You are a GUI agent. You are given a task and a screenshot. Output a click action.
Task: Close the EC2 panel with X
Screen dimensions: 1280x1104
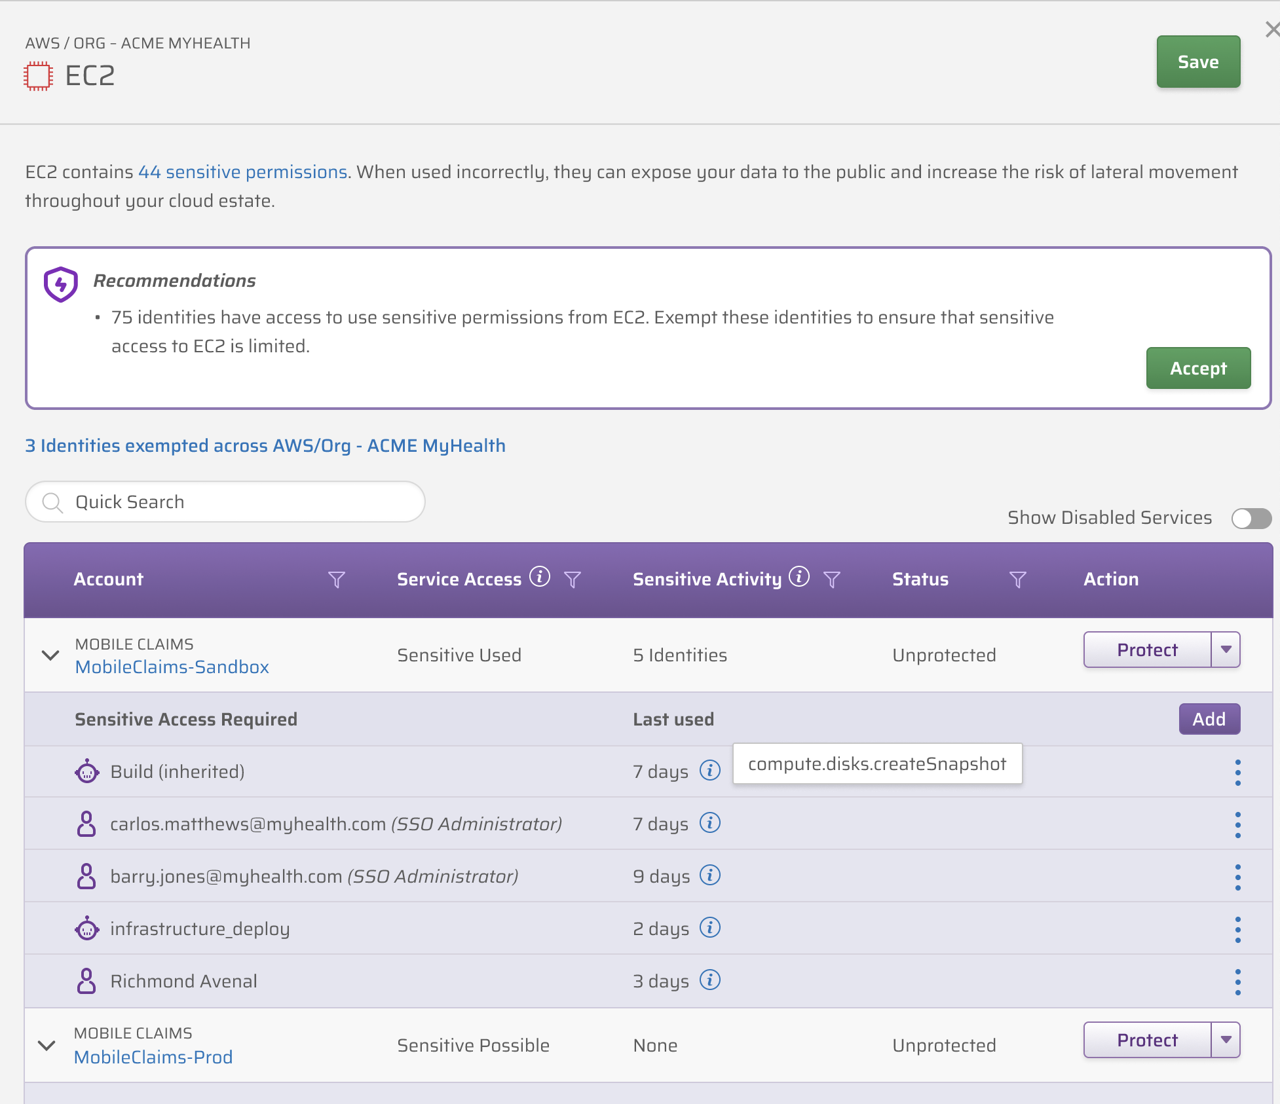1271,29
